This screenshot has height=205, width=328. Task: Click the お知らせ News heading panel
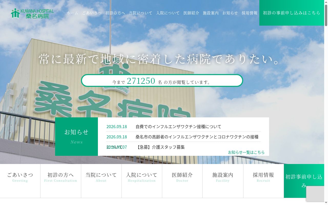[76, 137]
